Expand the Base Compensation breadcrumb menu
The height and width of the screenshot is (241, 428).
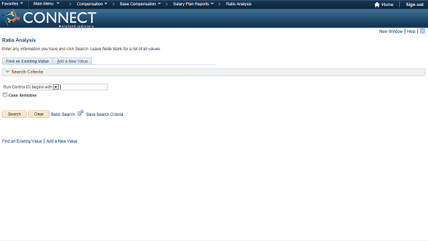coord(140,4)
